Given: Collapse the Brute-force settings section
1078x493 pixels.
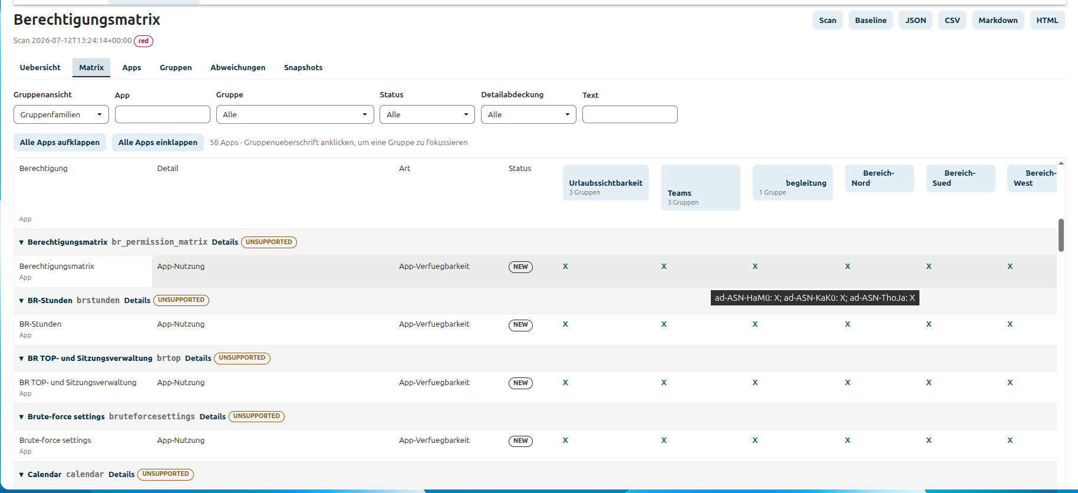Looking at the screenshot, I should point(22,417).
